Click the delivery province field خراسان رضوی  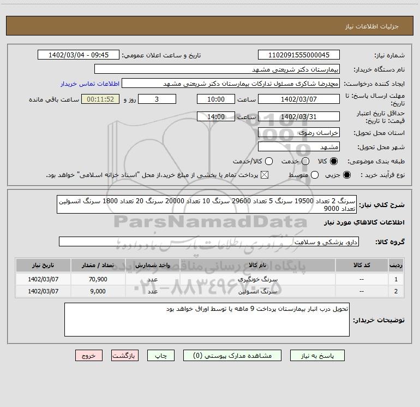298,133
